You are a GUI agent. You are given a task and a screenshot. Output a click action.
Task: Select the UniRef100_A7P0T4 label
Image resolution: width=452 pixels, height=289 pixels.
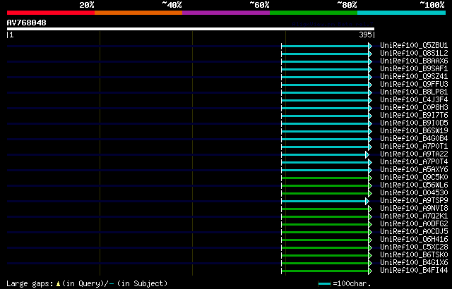pyautogui.click(x=414, y=162)
